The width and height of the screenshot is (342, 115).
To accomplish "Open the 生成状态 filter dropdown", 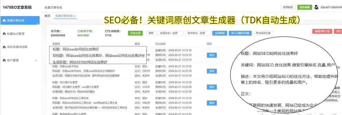I will [x=170, y=33].
